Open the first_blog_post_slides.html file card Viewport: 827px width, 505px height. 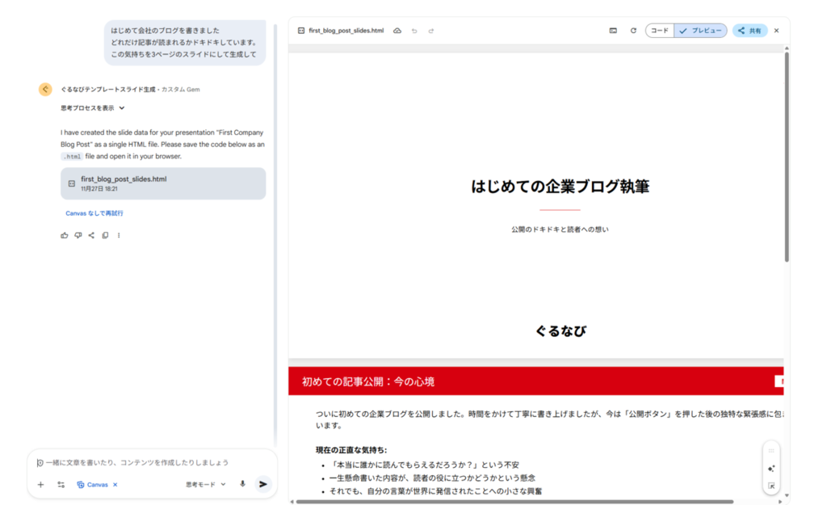(x=163, y=183)
